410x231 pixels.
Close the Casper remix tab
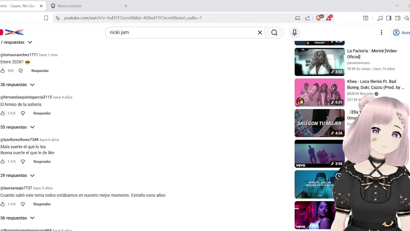(41, 6)
